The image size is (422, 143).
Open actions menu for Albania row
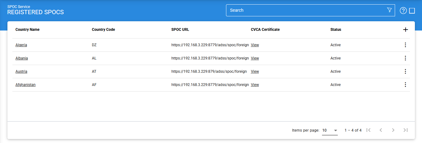pos(405,58)
